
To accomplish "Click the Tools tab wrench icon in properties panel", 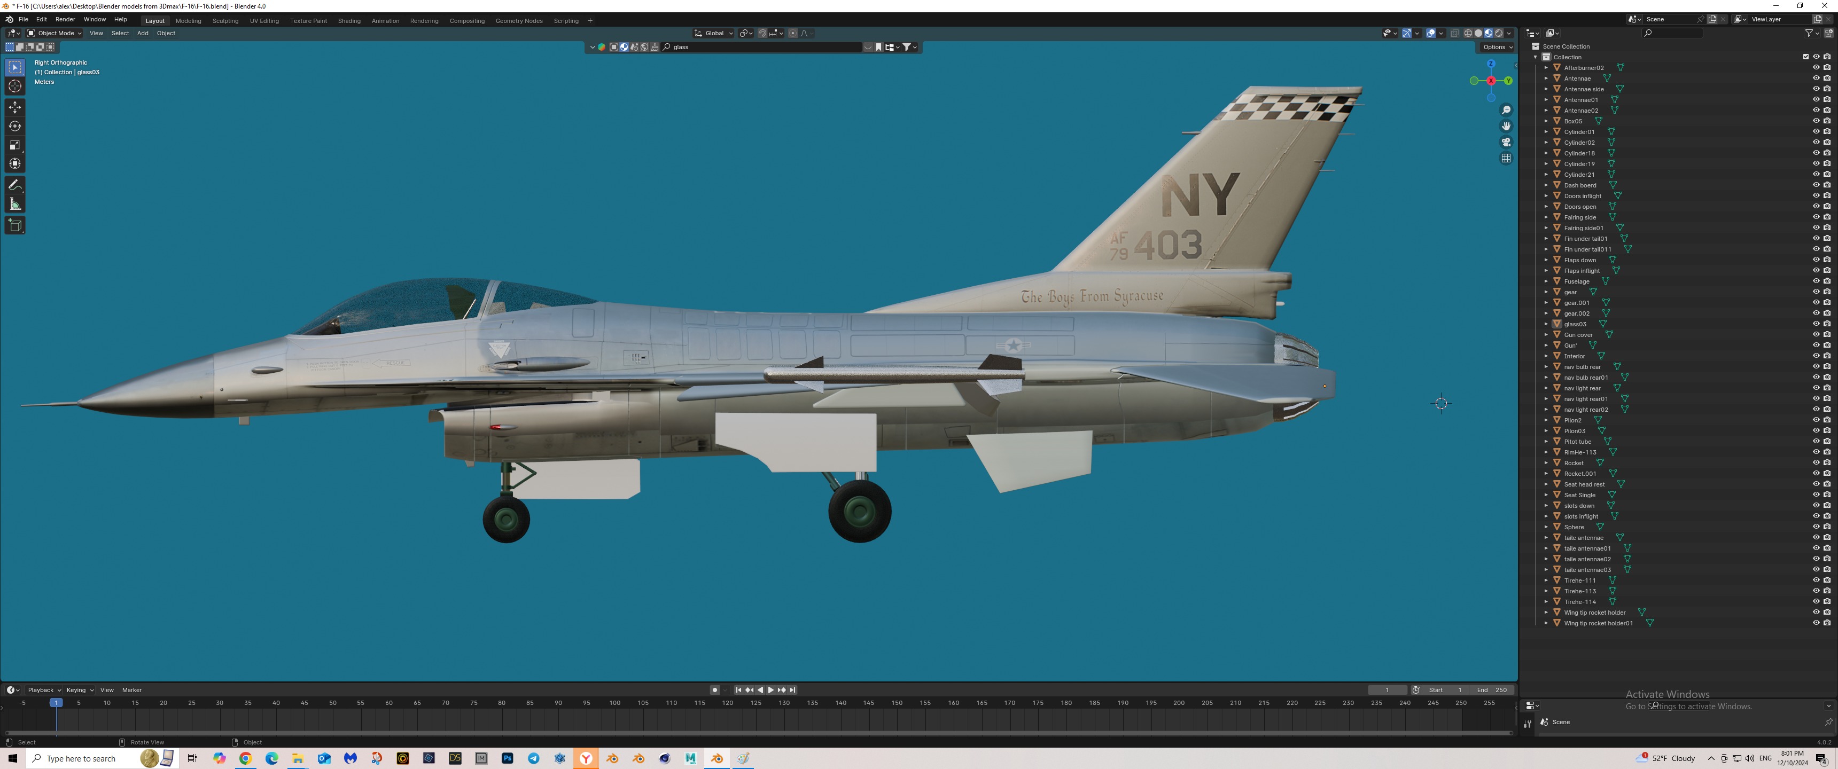I will pos(1527,724).
